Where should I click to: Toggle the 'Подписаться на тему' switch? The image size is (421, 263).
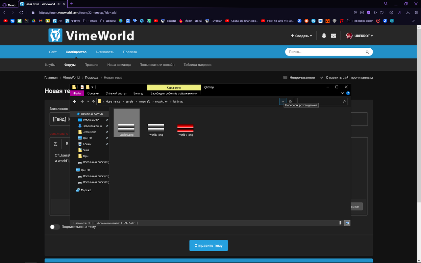(x=55, y=227)
